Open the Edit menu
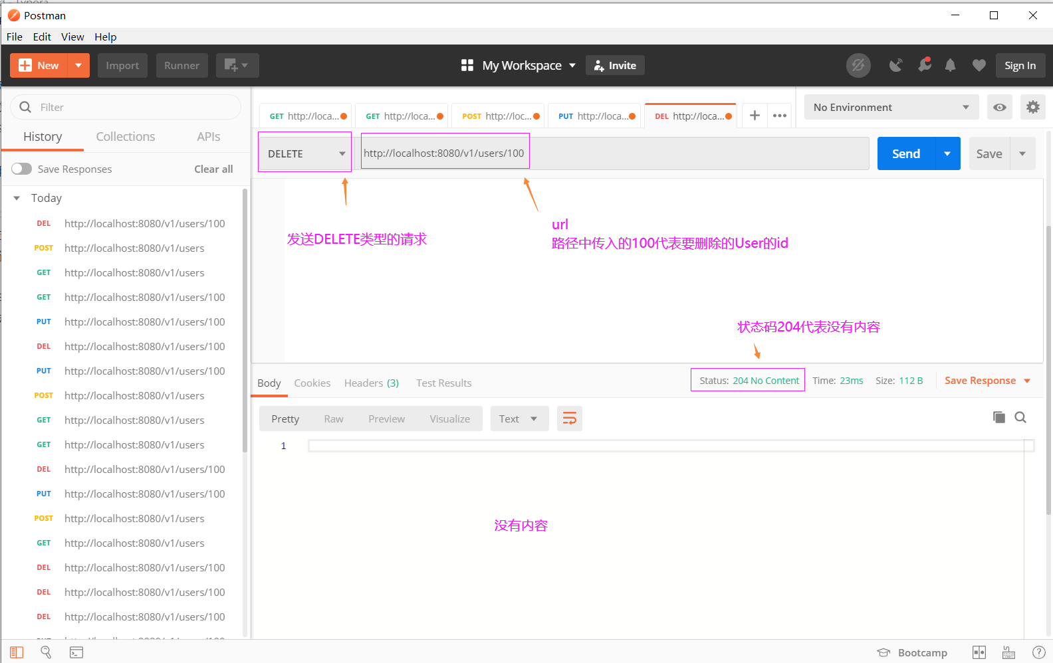Viewport: 1053px width, 663px height. point(42,37)
